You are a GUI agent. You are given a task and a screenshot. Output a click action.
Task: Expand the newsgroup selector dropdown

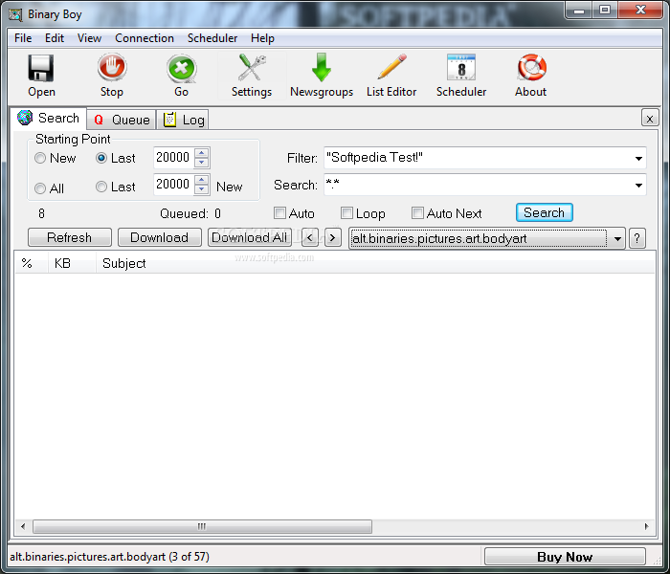tap(617, 238)
